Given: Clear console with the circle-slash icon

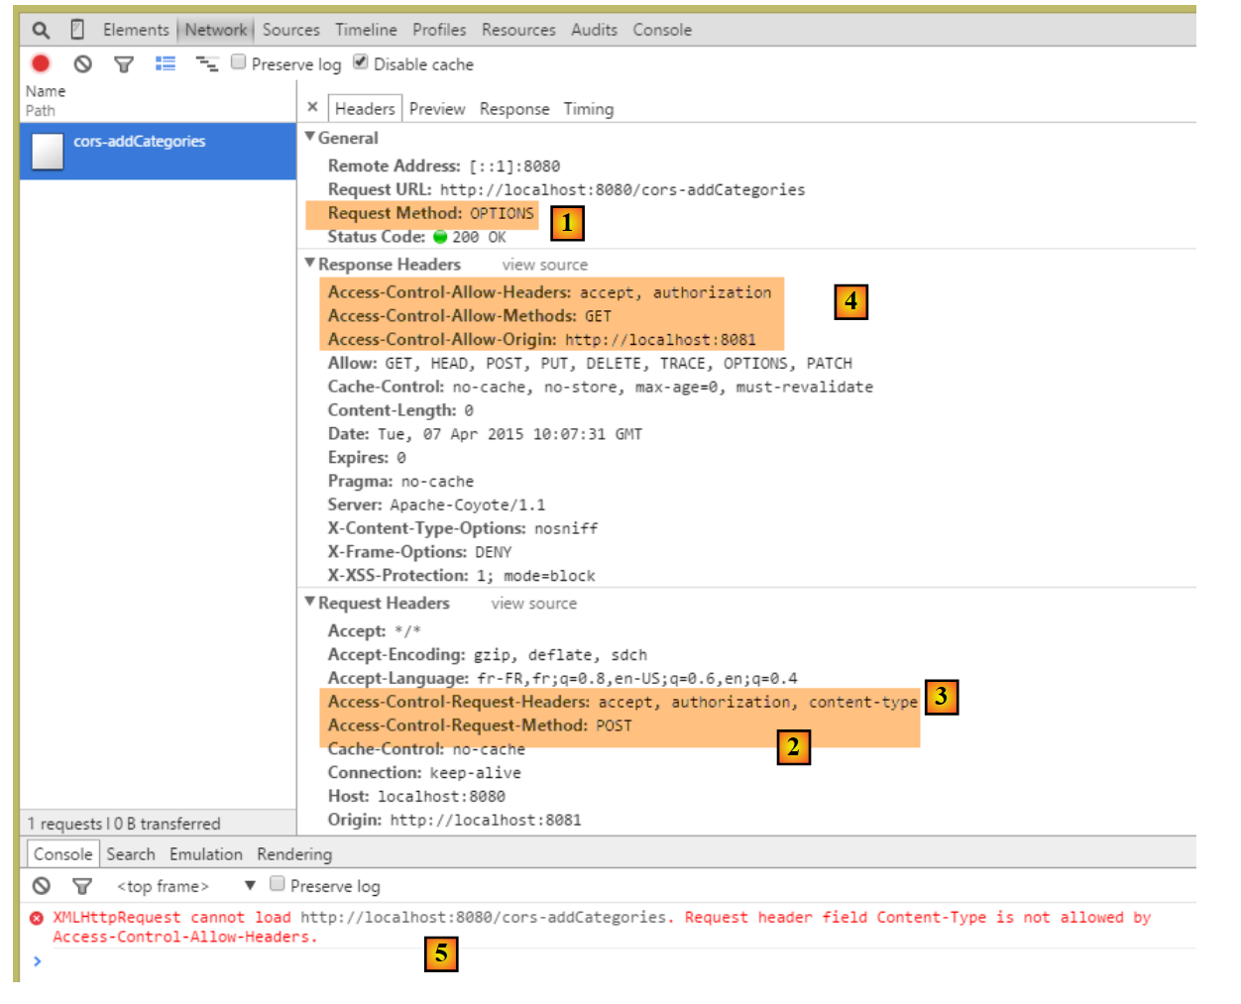Looking at the screenshot, I should coord(42,885).
